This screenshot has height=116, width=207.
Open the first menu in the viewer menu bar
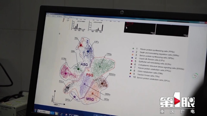[48, 16]
